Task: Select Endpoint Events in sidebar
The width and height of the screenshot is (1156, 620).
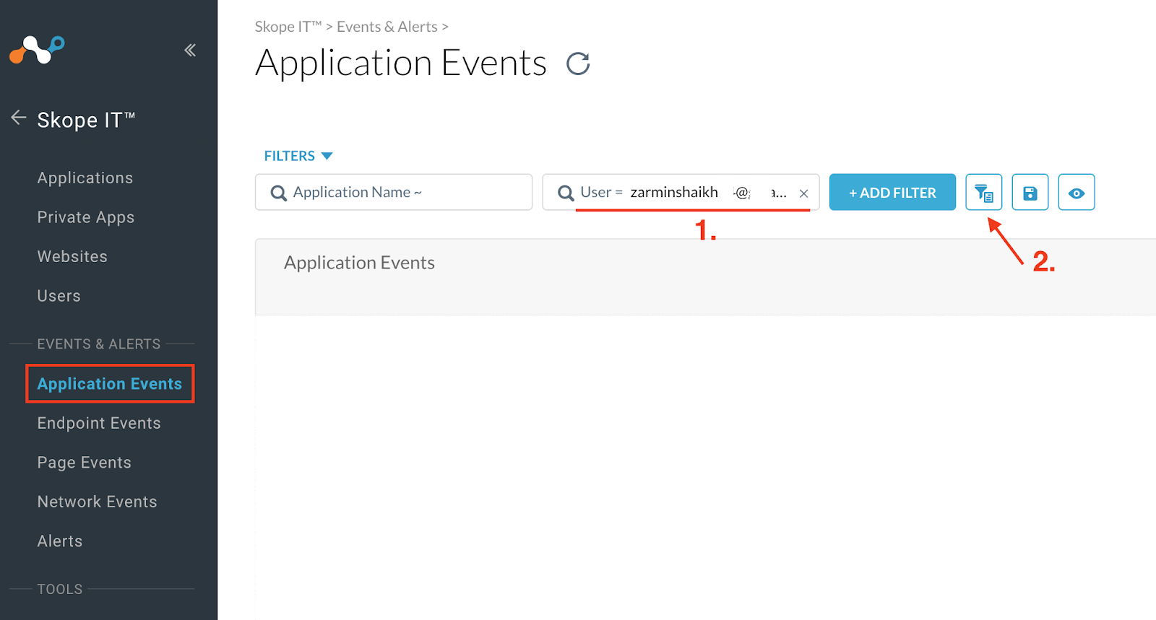Action: (99, 424)
